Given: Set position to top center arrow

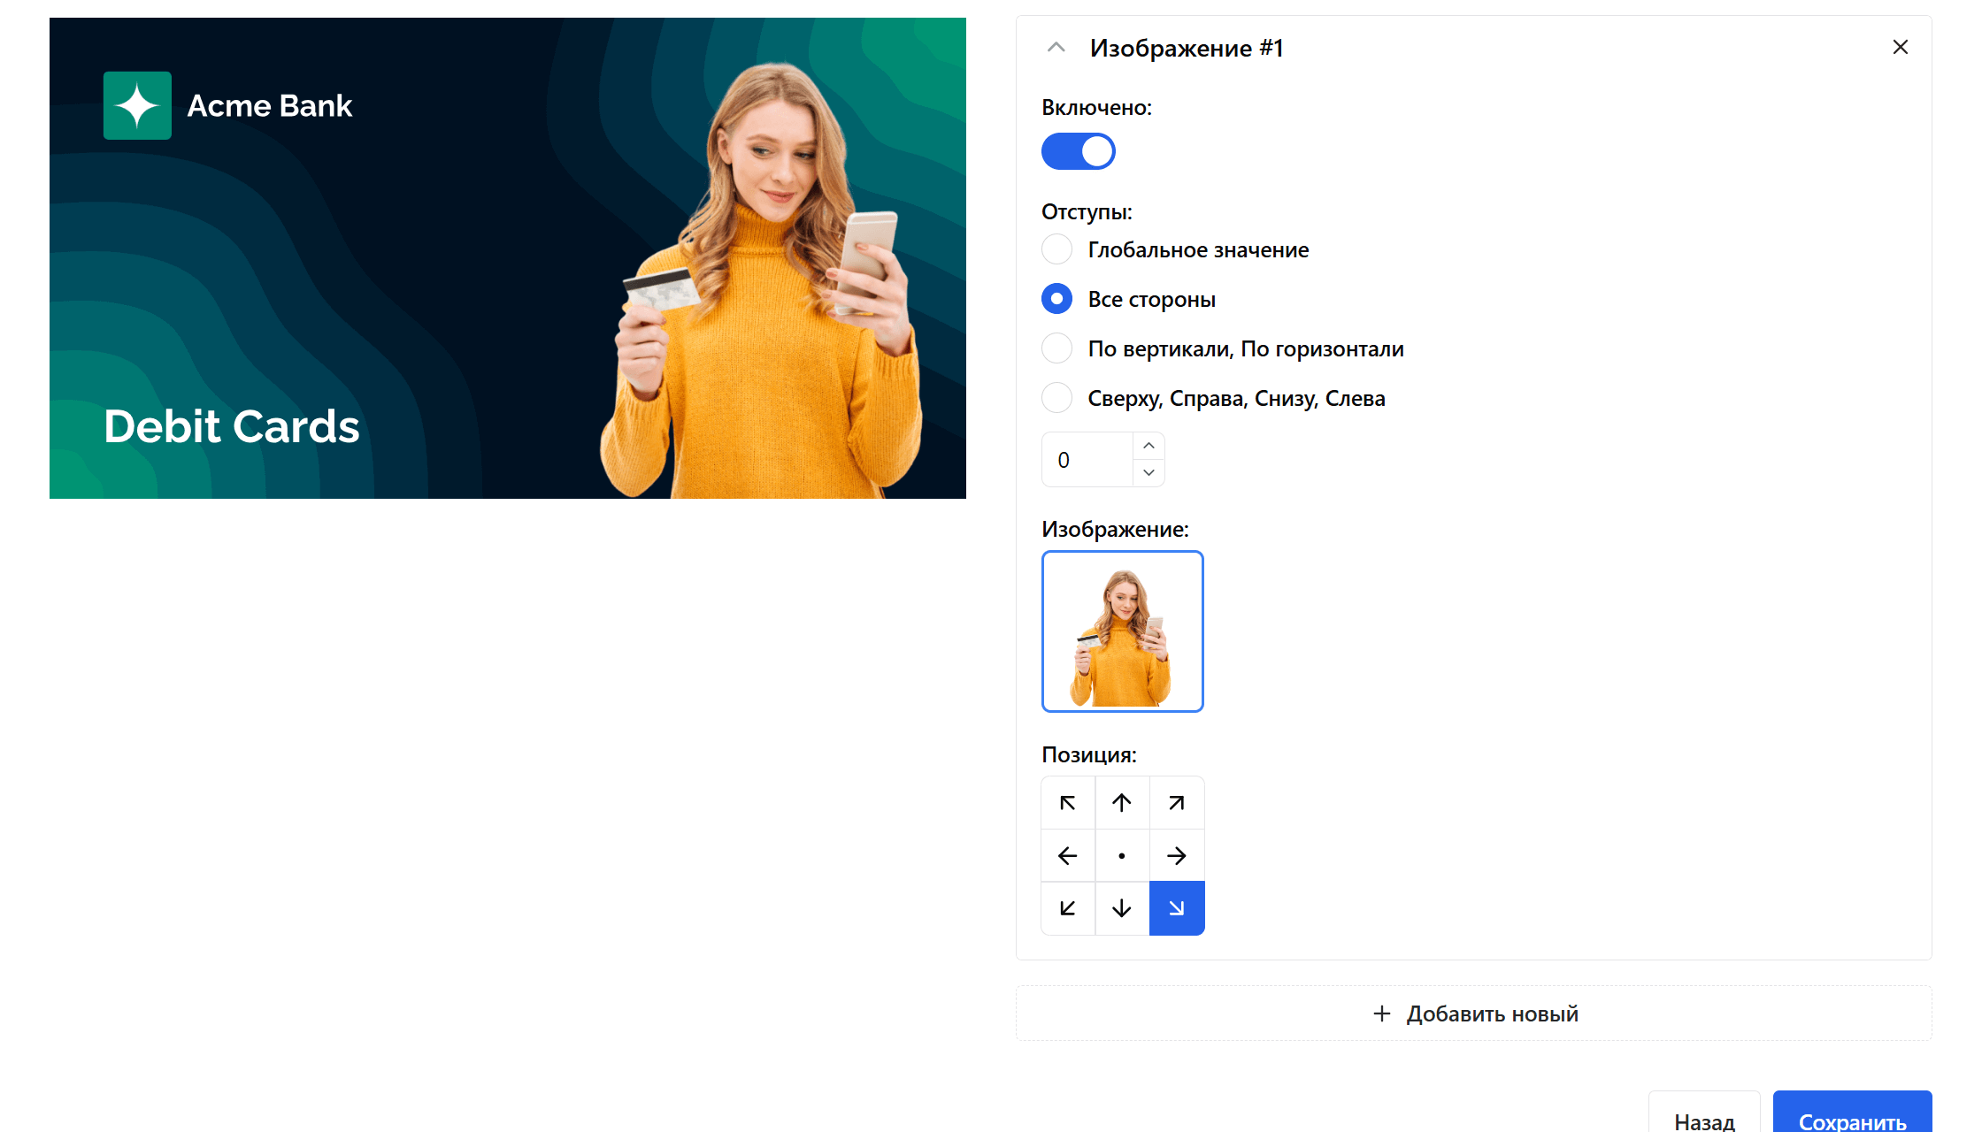Looking at the screenshot, I should (x=1122, y=803).
